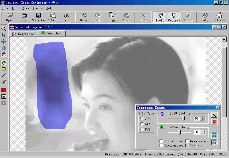Click the JPEG Quality value field

pyautogui.click(x=197, y=118)
